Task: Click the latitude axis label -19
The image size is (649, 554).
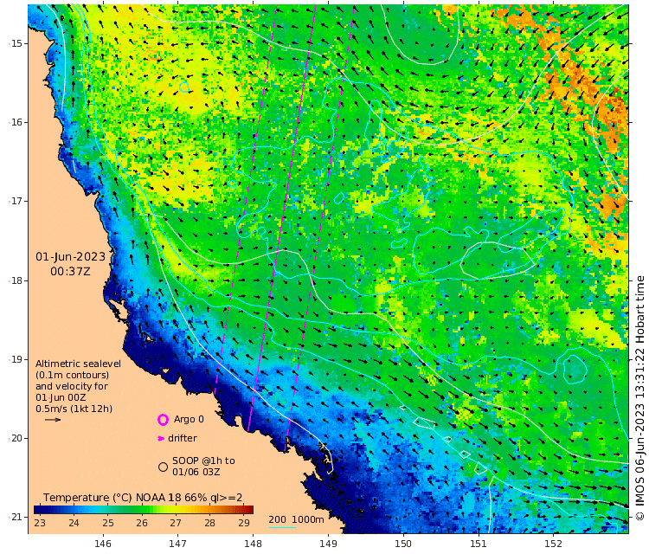Action: (x=16, y=359)
